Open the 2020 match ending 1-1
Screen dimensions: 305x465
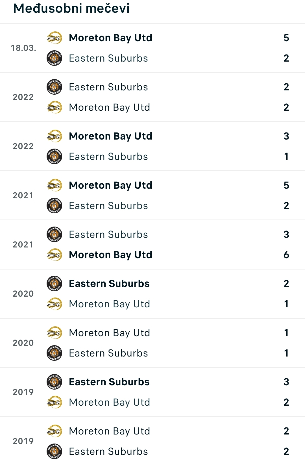[152, 343]
